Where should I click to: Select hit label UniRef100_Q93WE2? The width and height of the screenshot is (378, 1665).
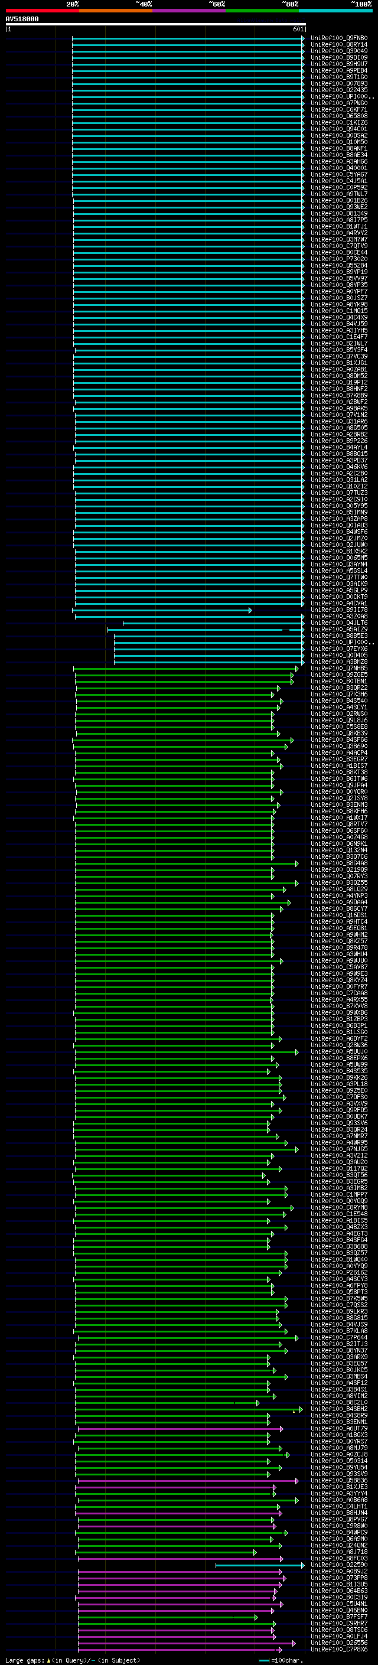(x=339, y=207)
